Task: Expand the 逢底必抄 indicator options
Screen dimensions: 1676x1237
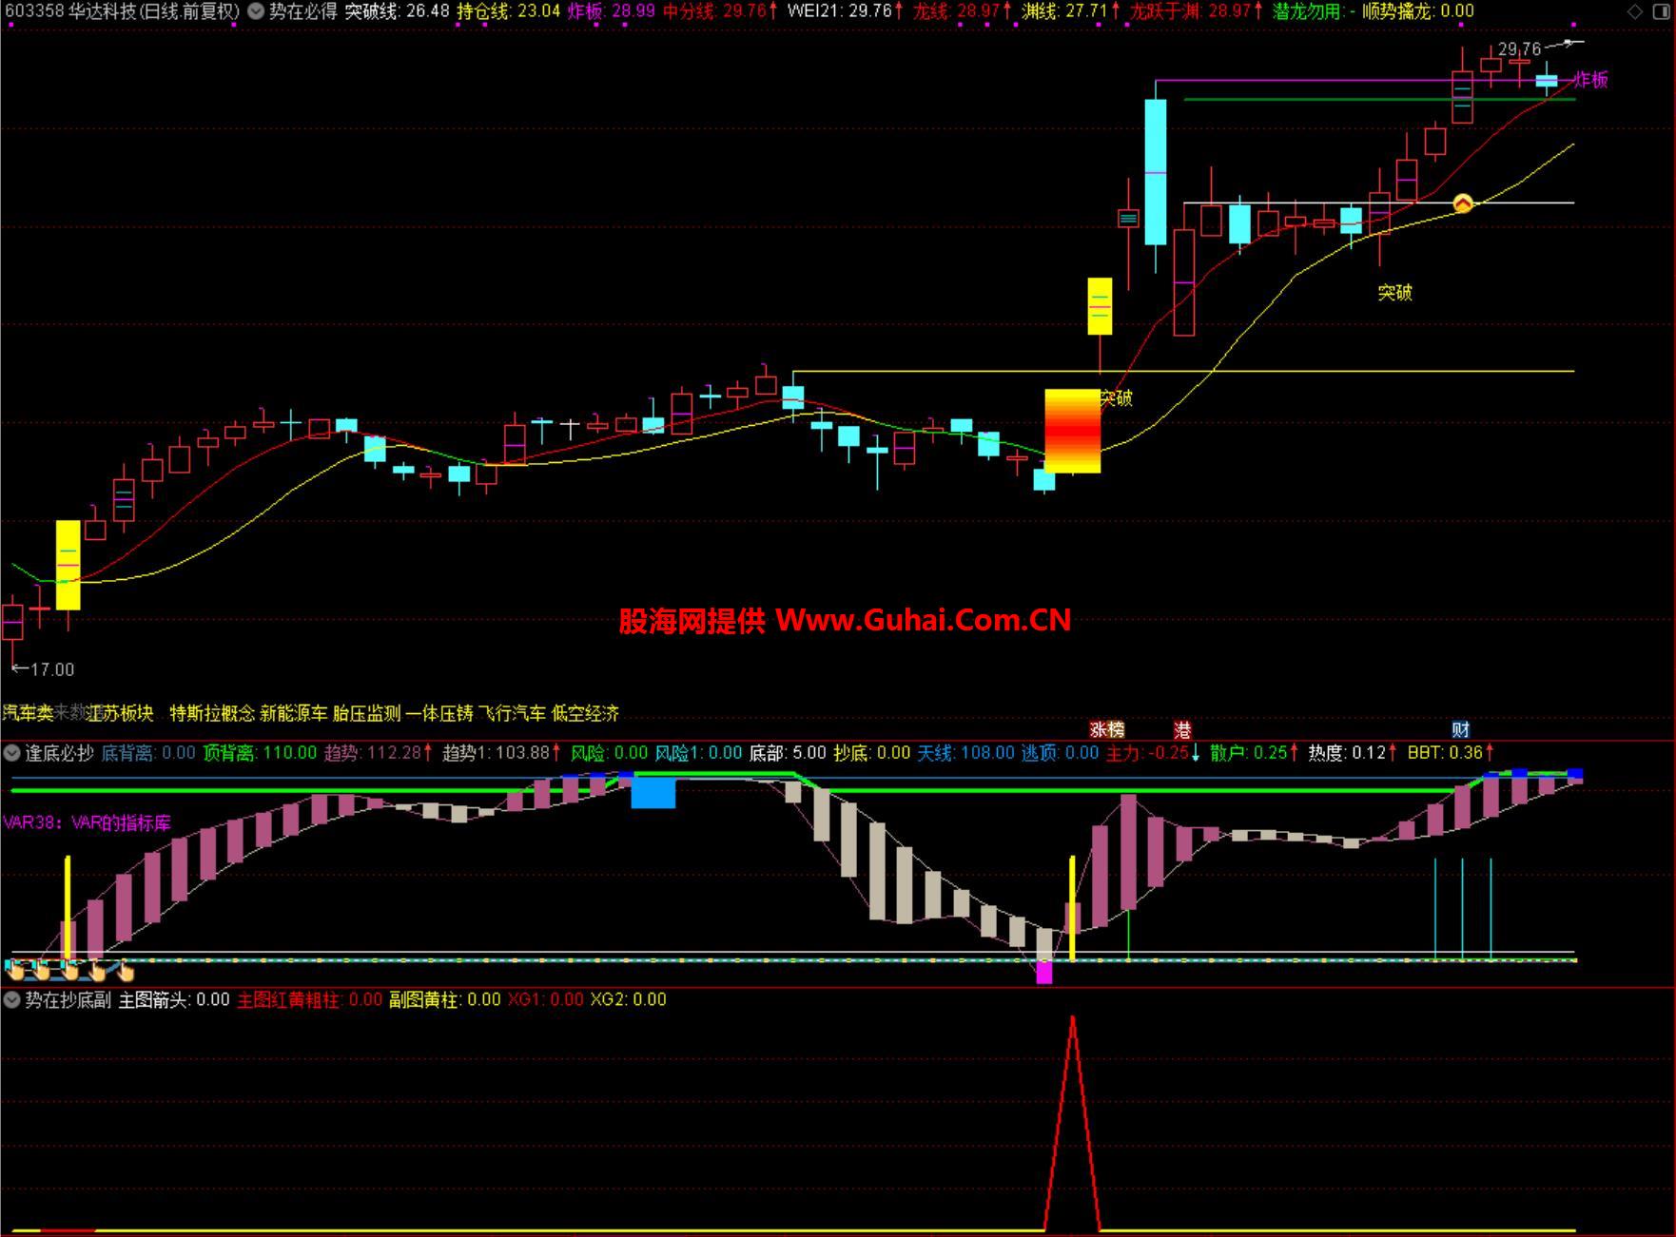Action: (x=11, y=753)
